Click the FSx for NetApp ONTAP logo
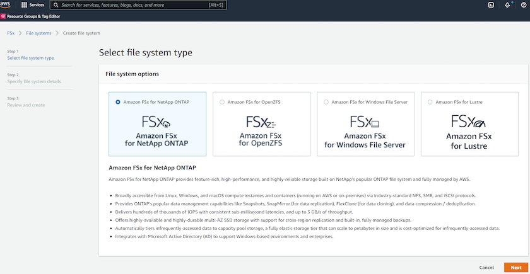Screen dimensions: 530x274 pos(157,121)
